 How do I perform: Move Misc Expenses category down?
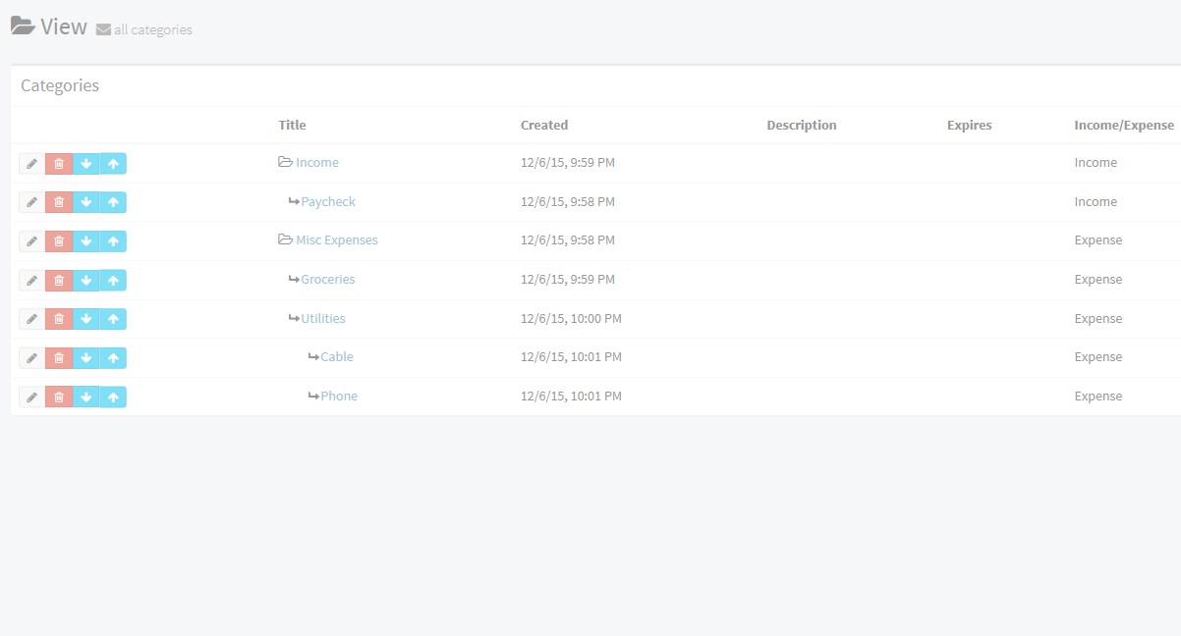coord(86,241)
